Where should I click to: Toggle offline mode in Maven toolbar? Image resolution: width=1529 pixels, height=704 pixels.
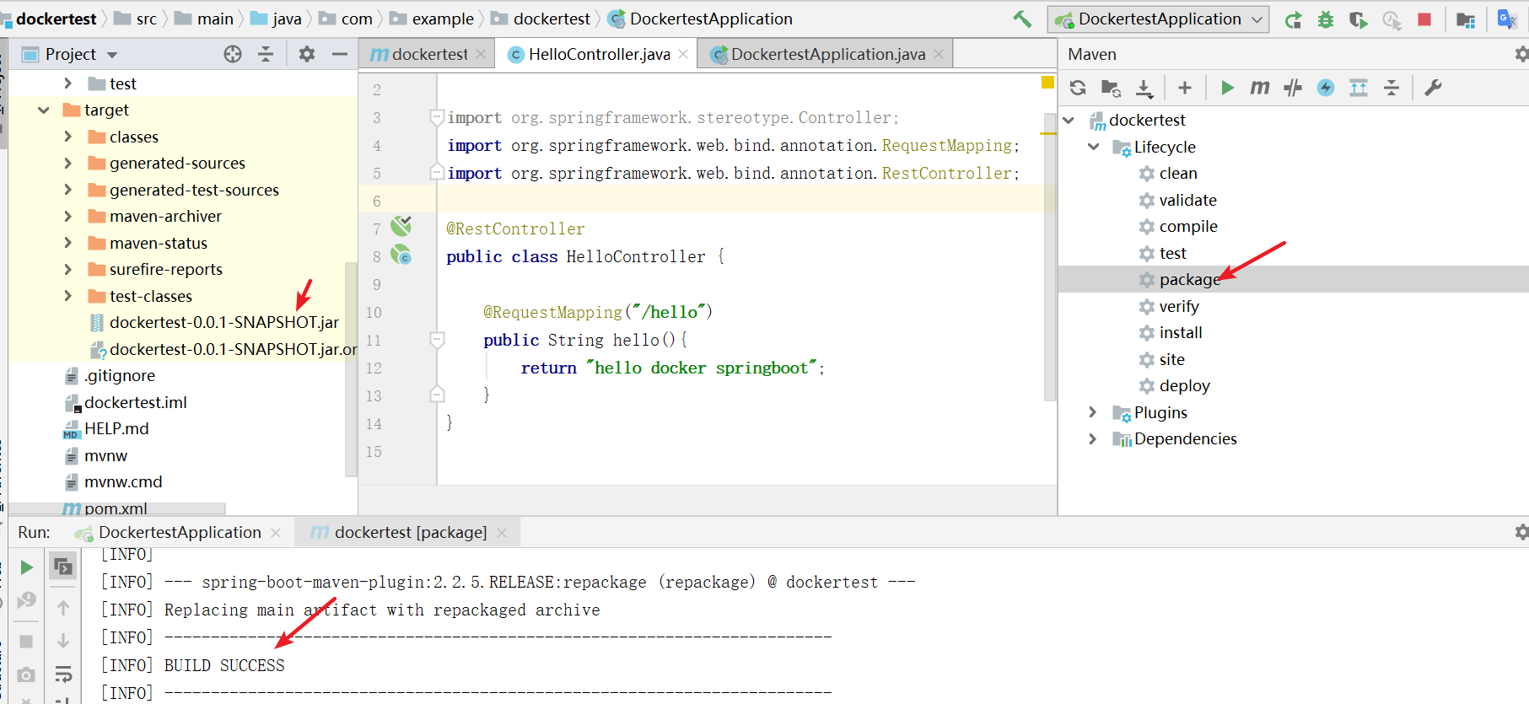[x=1293, y=88]
